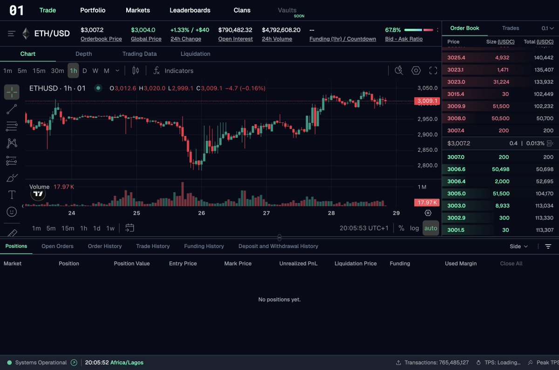
Task: Toggle auto scale on chart
Action: click(x=431, y=228)
